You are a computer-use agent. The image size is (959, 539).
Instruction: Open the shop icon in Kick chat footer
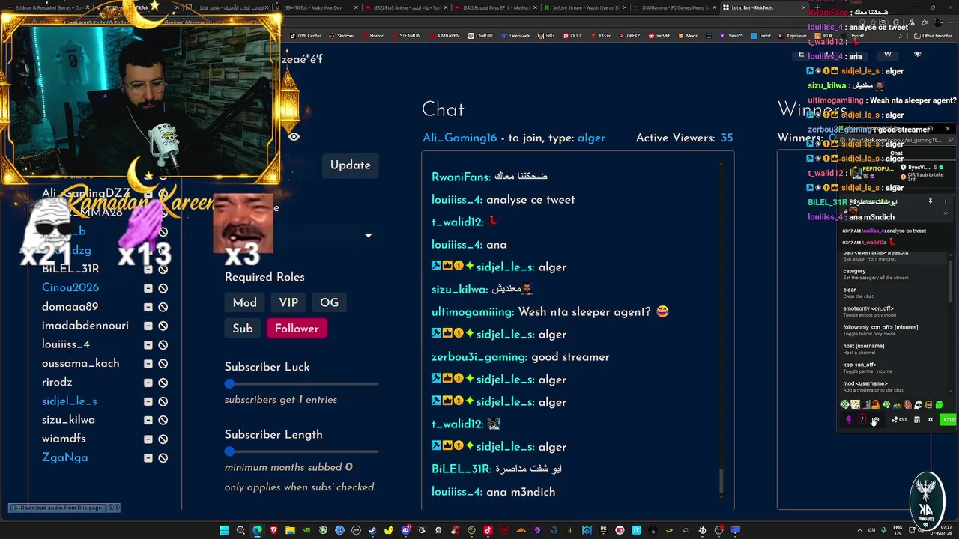[917, 420]
